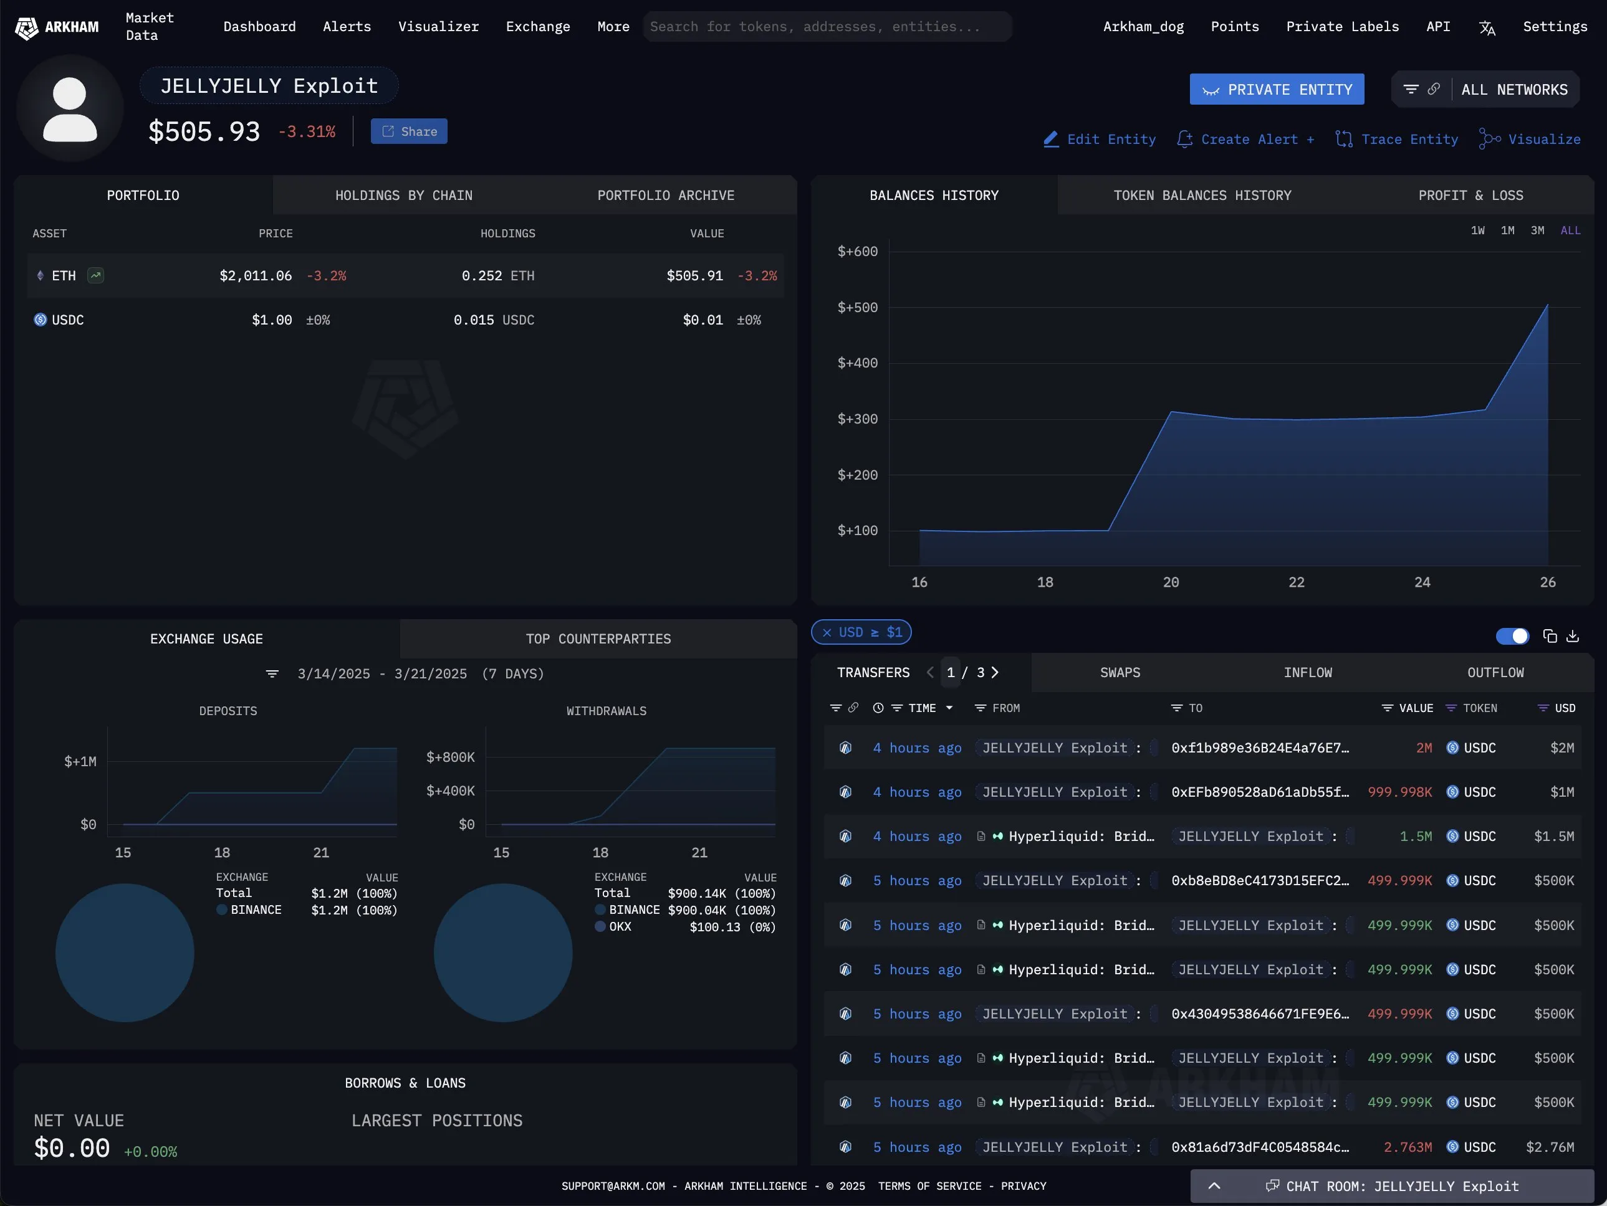Open Dashboard in top navigation

click(259, 26)
